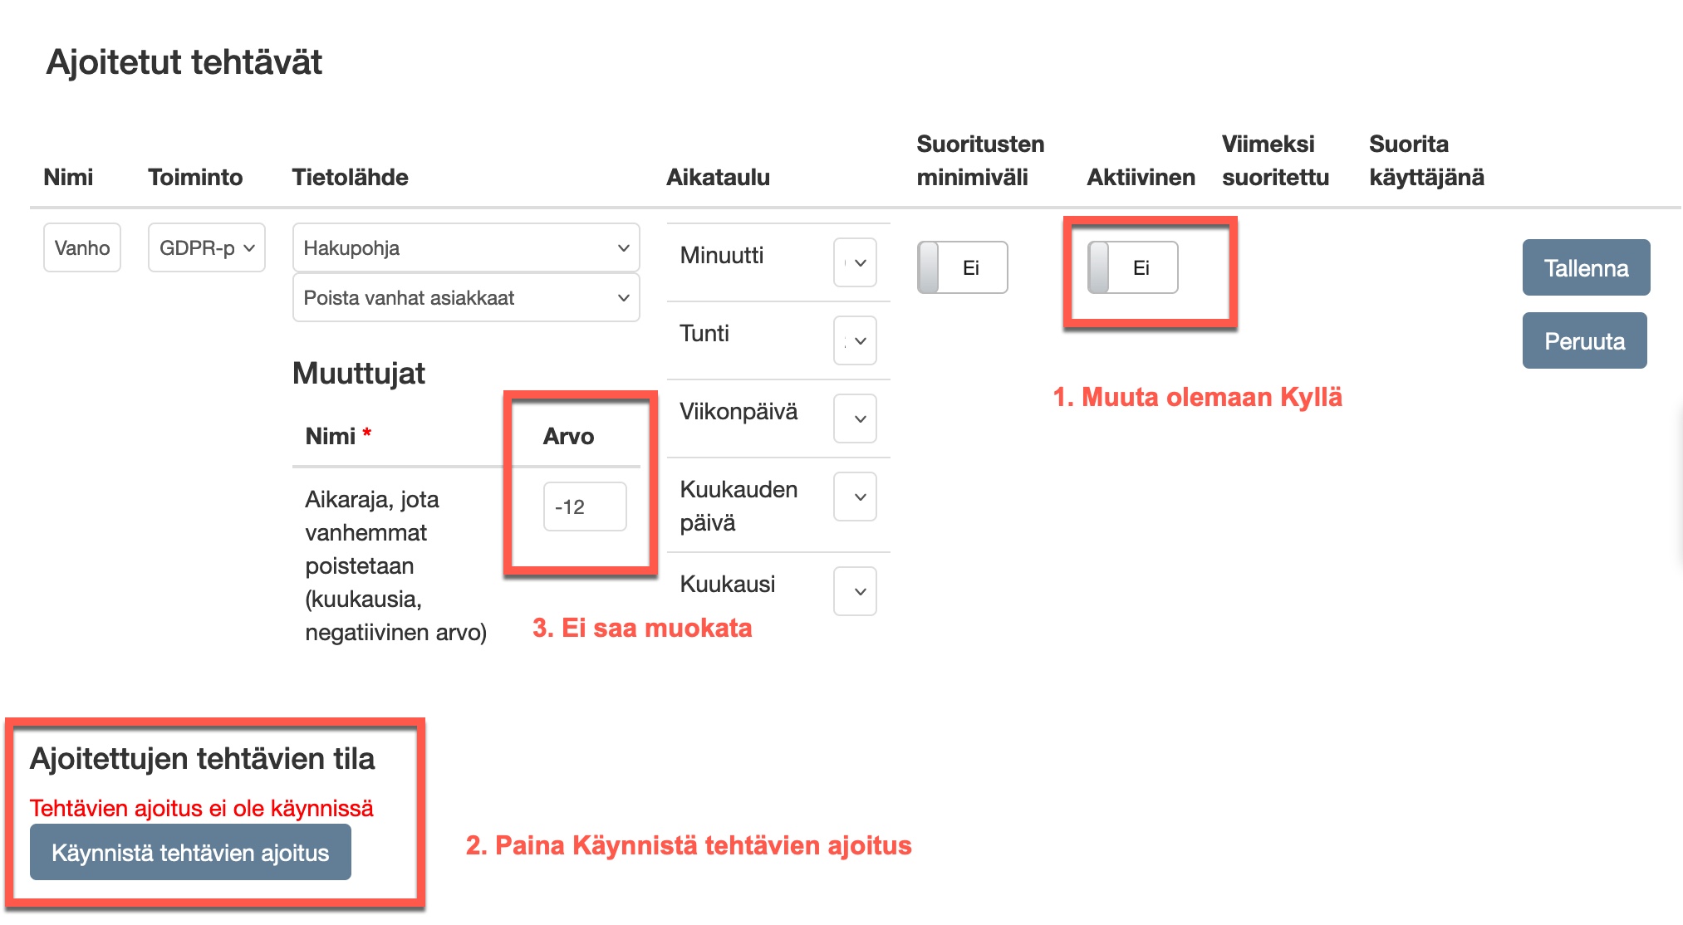Image resolution: width=1683 pixels, height=925 pixels.
Task: Open the Poista vanhat asiakkaat dropdown
Action: 465,298
